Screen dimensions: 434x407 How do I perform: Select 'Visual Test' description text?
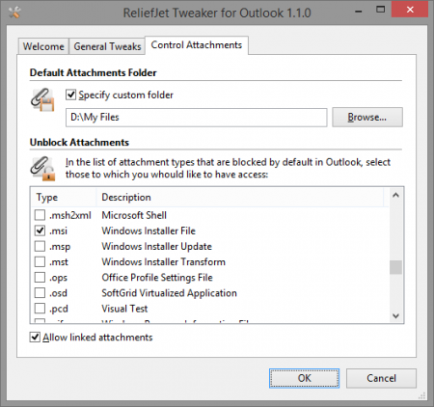click(124, 309)
